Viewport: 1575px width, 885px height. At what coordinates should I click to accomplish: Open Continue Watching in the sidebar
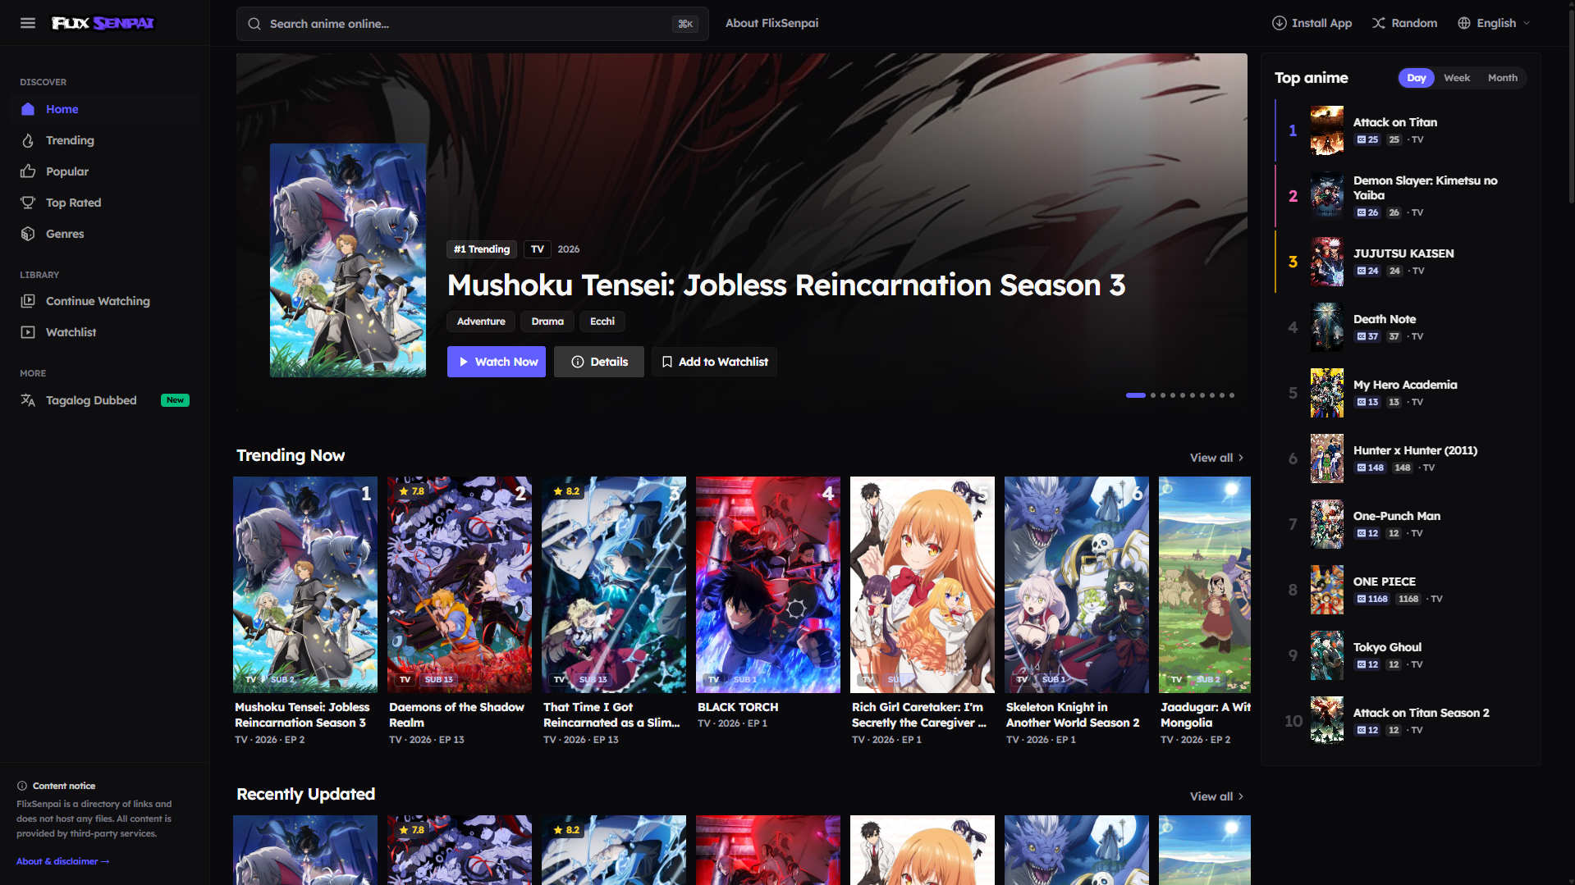tap(105, 301)
